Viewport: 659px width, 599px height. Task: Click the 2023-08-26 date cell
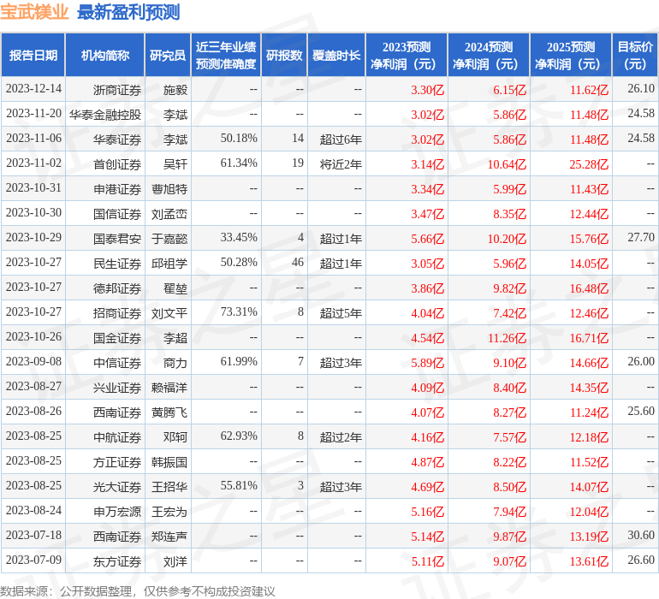click(x=33, y=411)
